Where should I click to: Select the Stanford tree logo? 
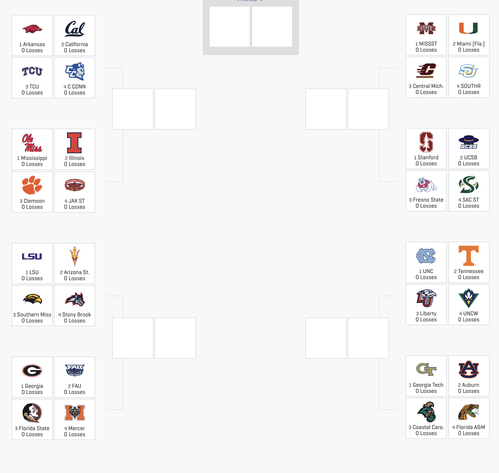click(x=426, y=142)
